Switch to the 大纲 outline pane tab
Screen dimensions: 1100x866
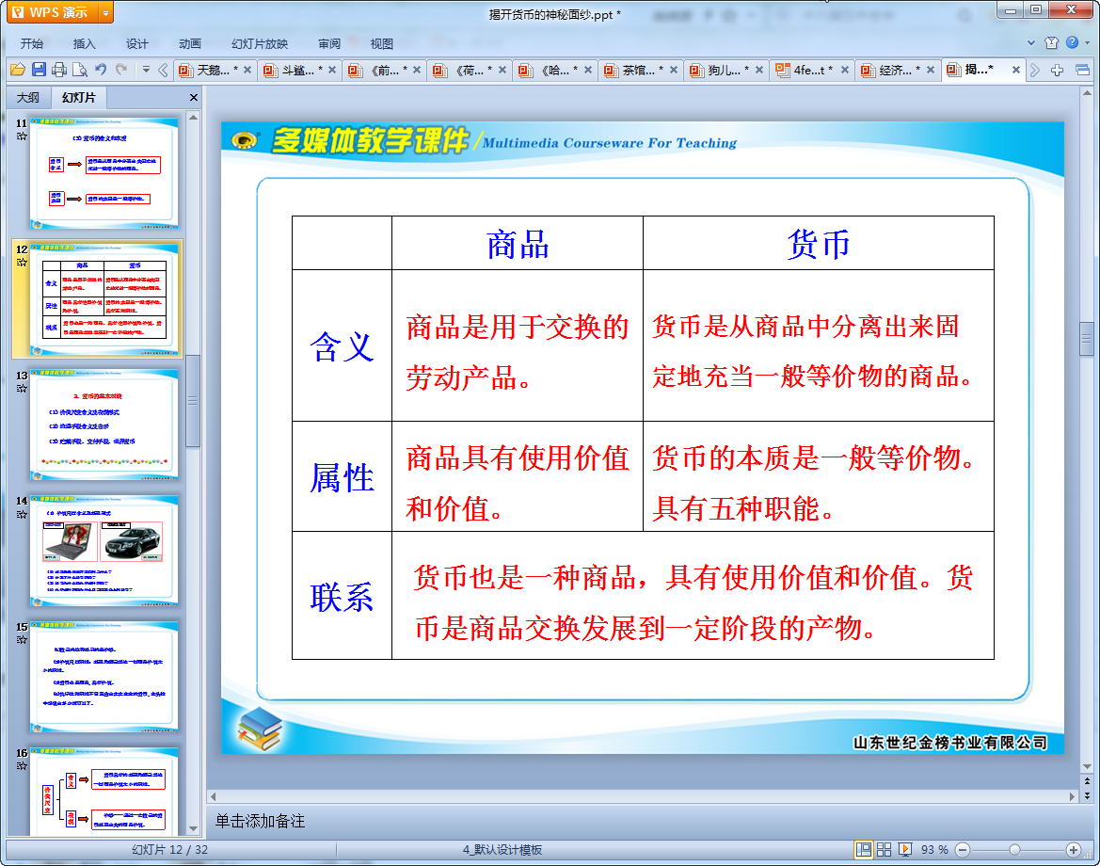pos(28,98)
